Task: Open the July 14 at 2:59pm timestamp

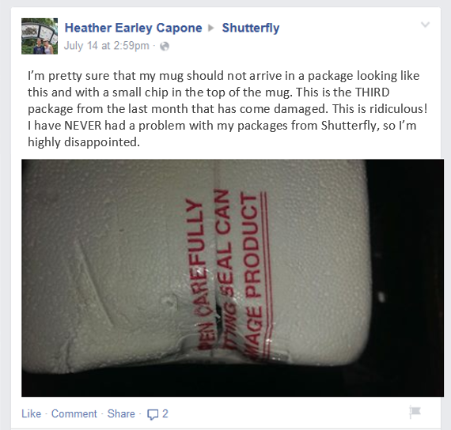Action: (107, 46)
